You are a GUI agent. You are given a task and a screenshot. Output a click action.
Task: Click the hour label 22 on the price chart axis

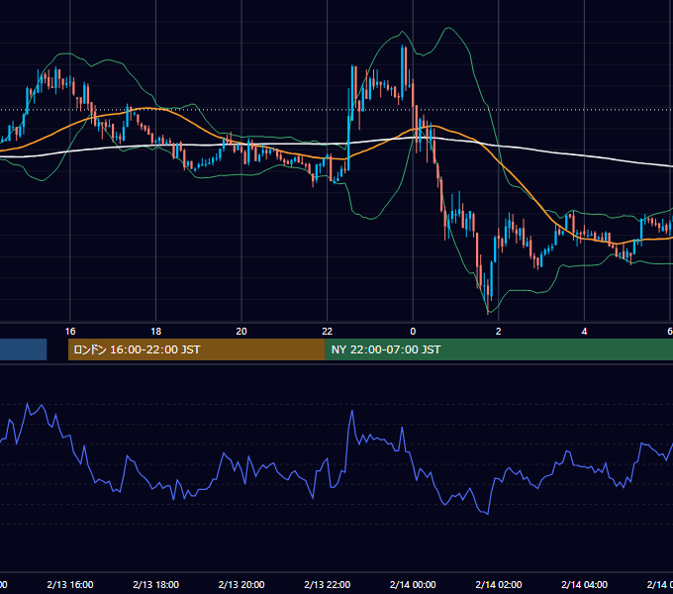327,332
